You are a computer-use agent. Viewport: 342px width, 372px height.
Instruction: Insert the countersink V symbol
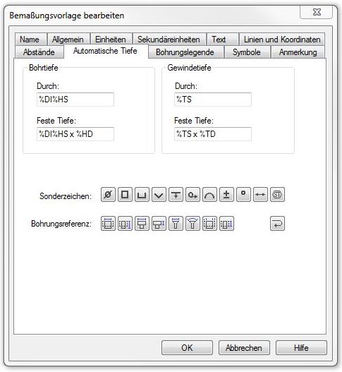pyautogui.click(x=159, y=195)
